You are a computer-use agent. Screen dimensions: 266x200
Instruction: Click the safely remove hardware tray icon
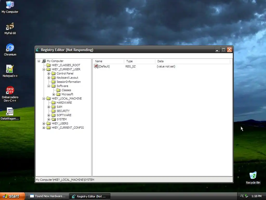[246, 196]
